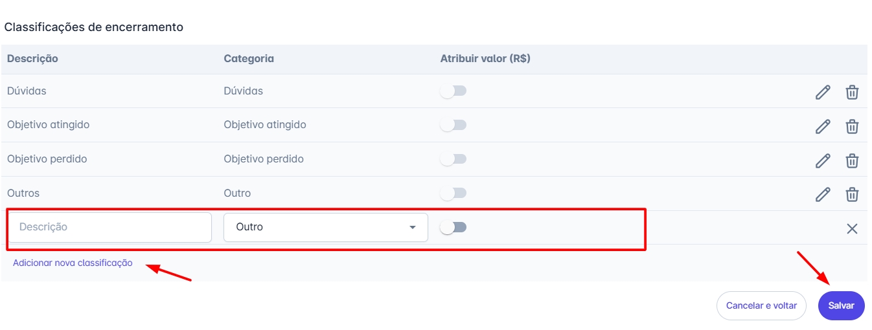Edit the Objetivo perdido classification
Screen dimensions: 872x330
pos(823,160)
